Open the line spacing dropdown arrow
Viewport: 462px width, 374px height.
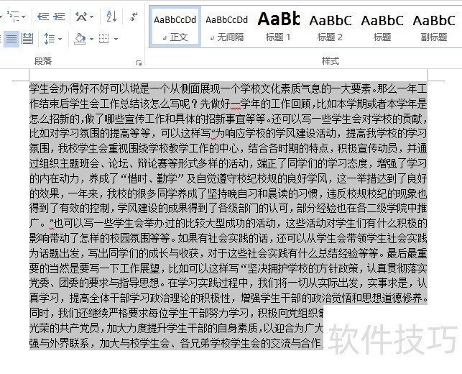[60, 39]
